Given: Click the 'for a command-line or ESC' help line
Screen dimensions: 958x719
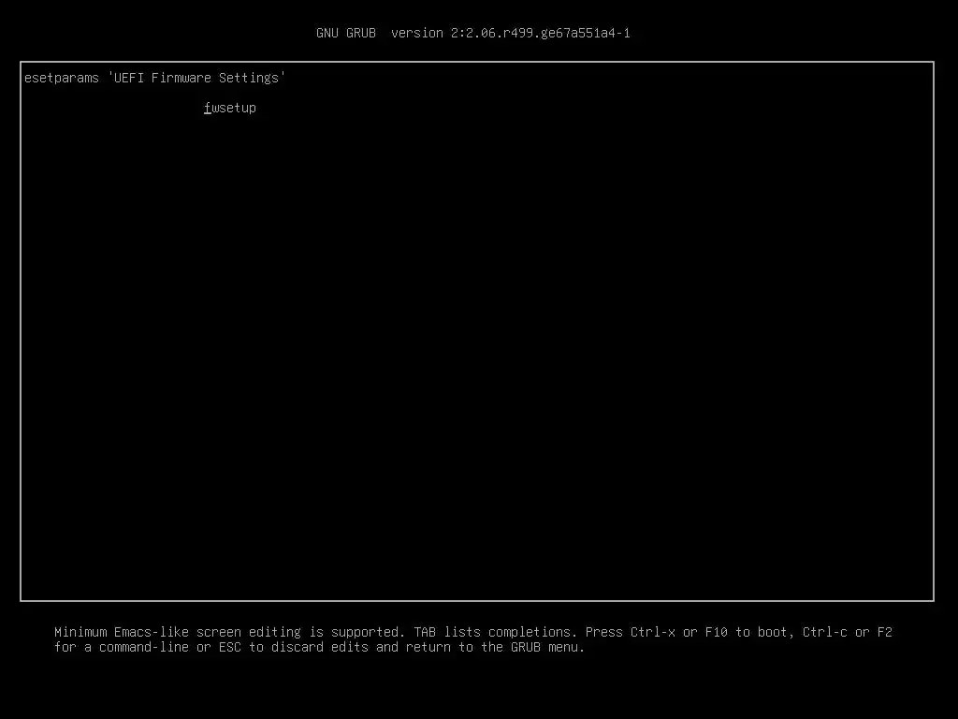Looking at the screenshot, I should point(319,647).
